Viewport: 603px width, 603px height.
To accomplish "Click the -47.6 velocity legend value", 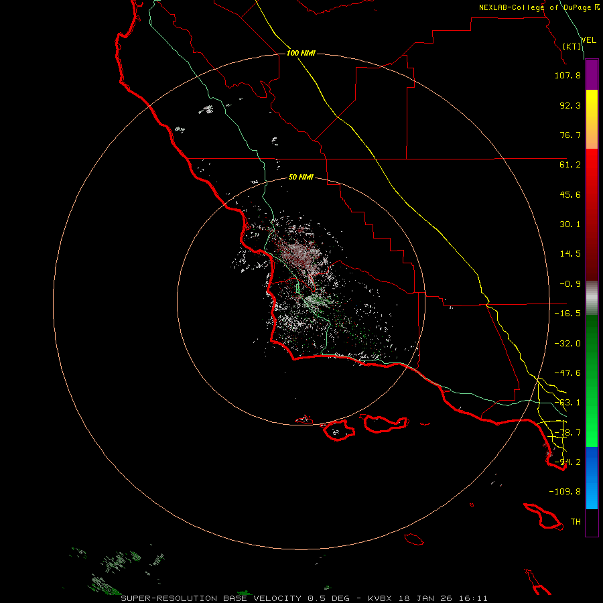I will tap(567, 373).
